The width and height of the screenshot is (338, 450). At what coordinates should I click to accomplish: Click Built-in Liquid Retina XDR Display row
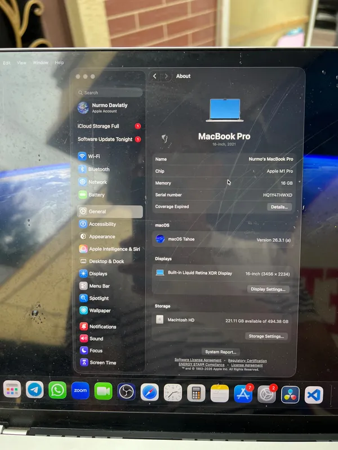(x=223, y=273)
